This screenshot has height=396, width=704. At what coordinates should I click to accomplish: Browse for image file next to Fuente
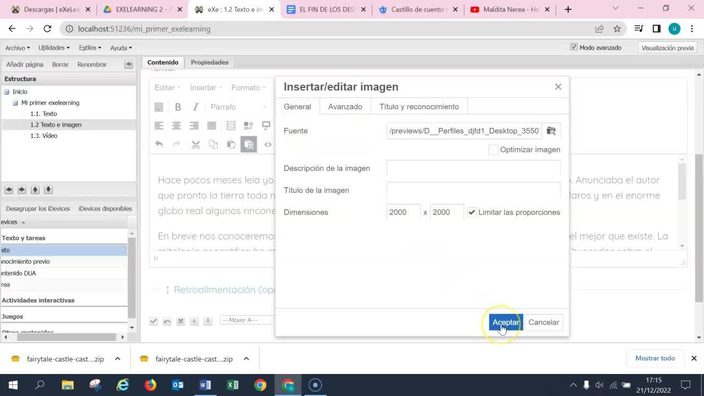click(x=551, y=131)
